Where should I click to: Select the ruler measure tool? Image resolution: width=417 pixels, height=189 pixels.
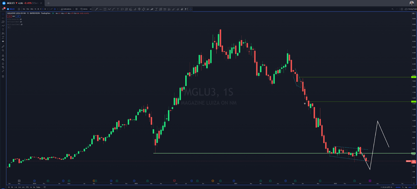coord(3,47)
